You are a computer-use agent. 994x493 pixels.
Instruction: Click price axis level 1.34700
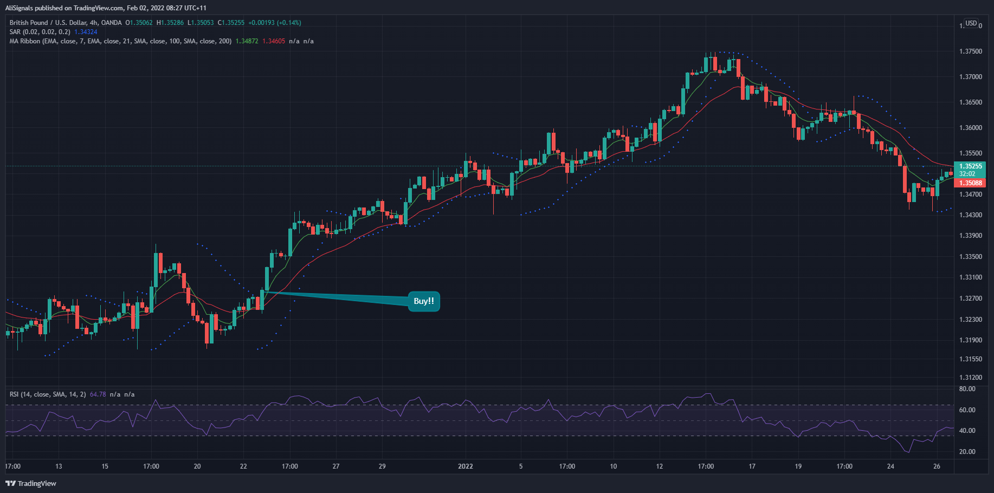(x=970, y=194)
